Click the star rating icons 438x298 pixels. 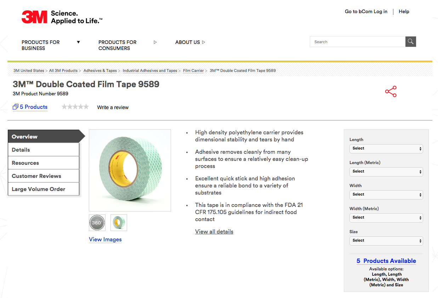coord(75,107)
